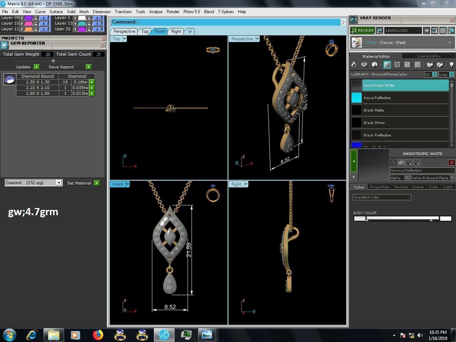Open the Right viewport dropdown arrow
The height and width of the screenshot is (342, 456).
pyautogui.click(x=246, y=184)
